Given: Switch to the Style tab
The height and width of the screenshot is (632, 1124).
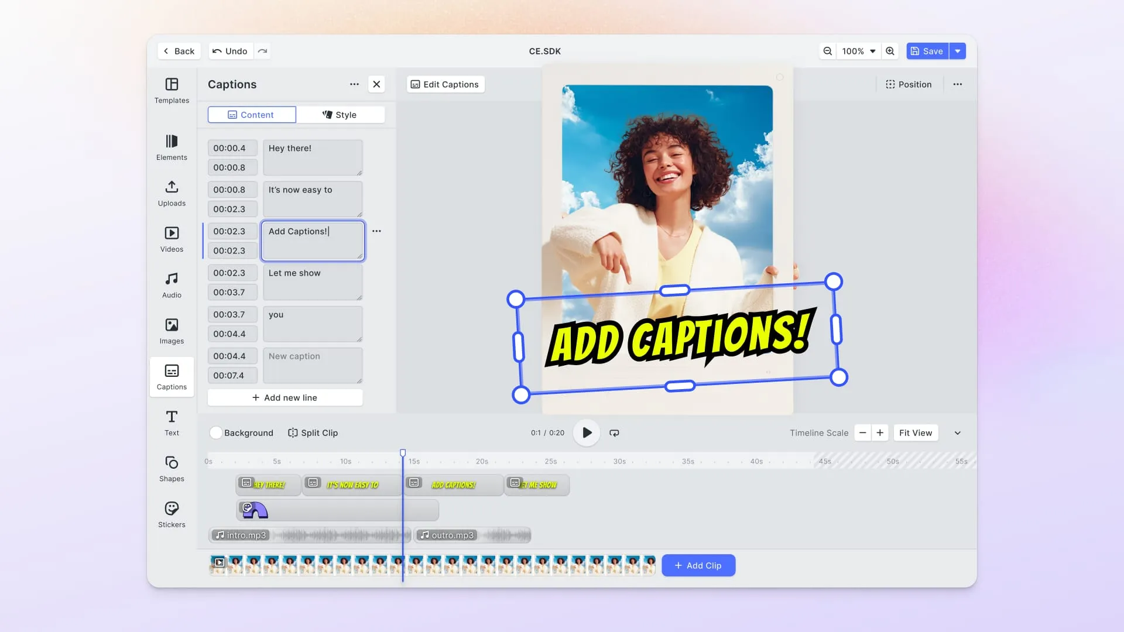Looking at the screenshot, I should tap(340, 115).
